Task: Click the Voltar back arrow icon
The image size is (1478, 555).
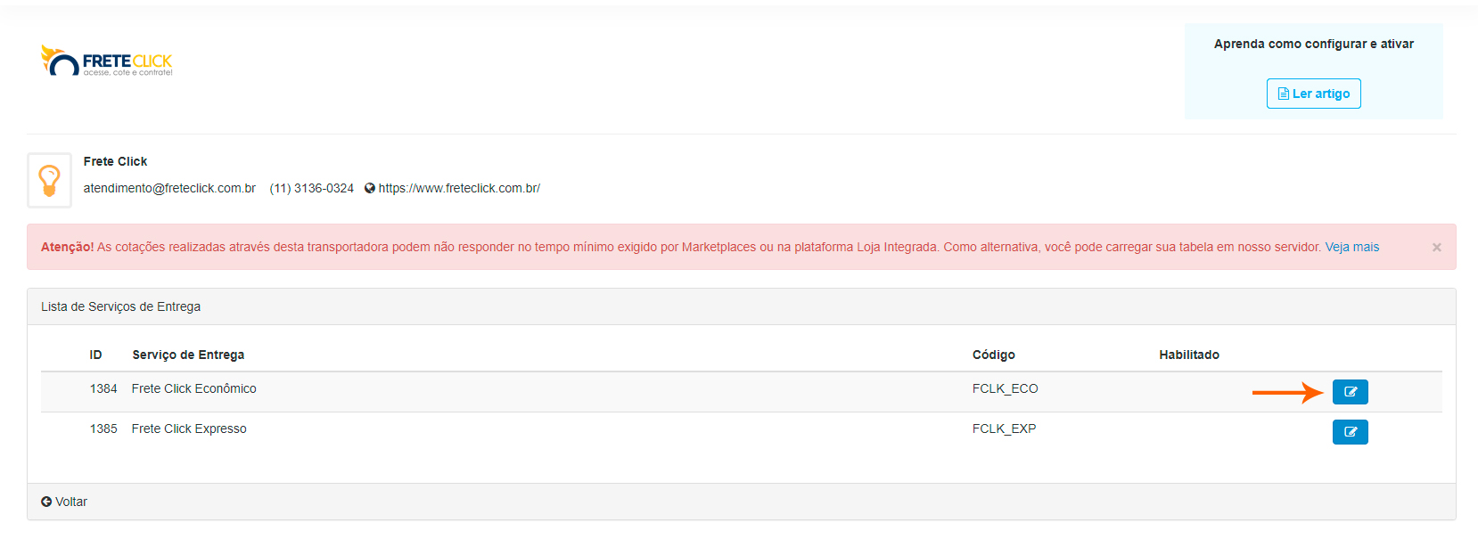Action: click(x=46, y=502)
